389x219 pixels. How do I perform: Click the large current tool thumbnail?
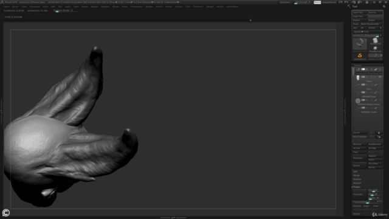coord(360,44)
